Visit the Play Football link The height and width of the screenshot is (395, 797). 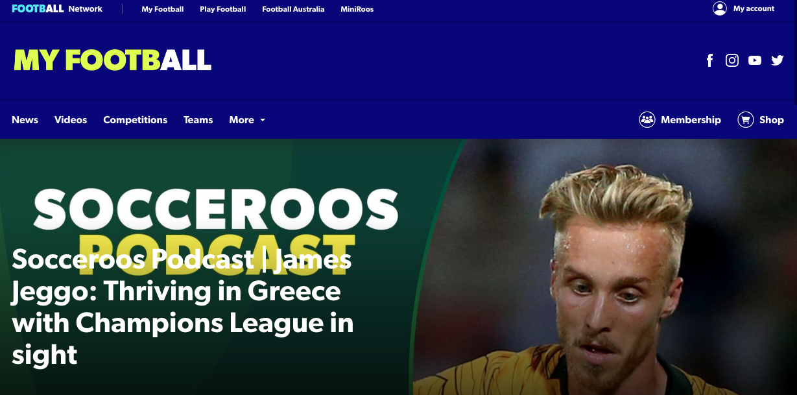[223, 9]
